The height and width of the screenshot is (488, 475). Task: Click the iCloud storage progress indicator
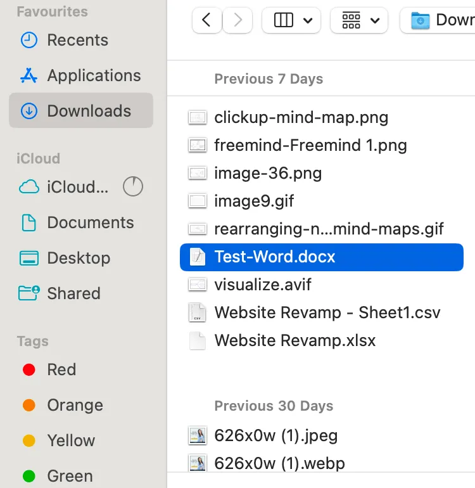tap(133, 186)
